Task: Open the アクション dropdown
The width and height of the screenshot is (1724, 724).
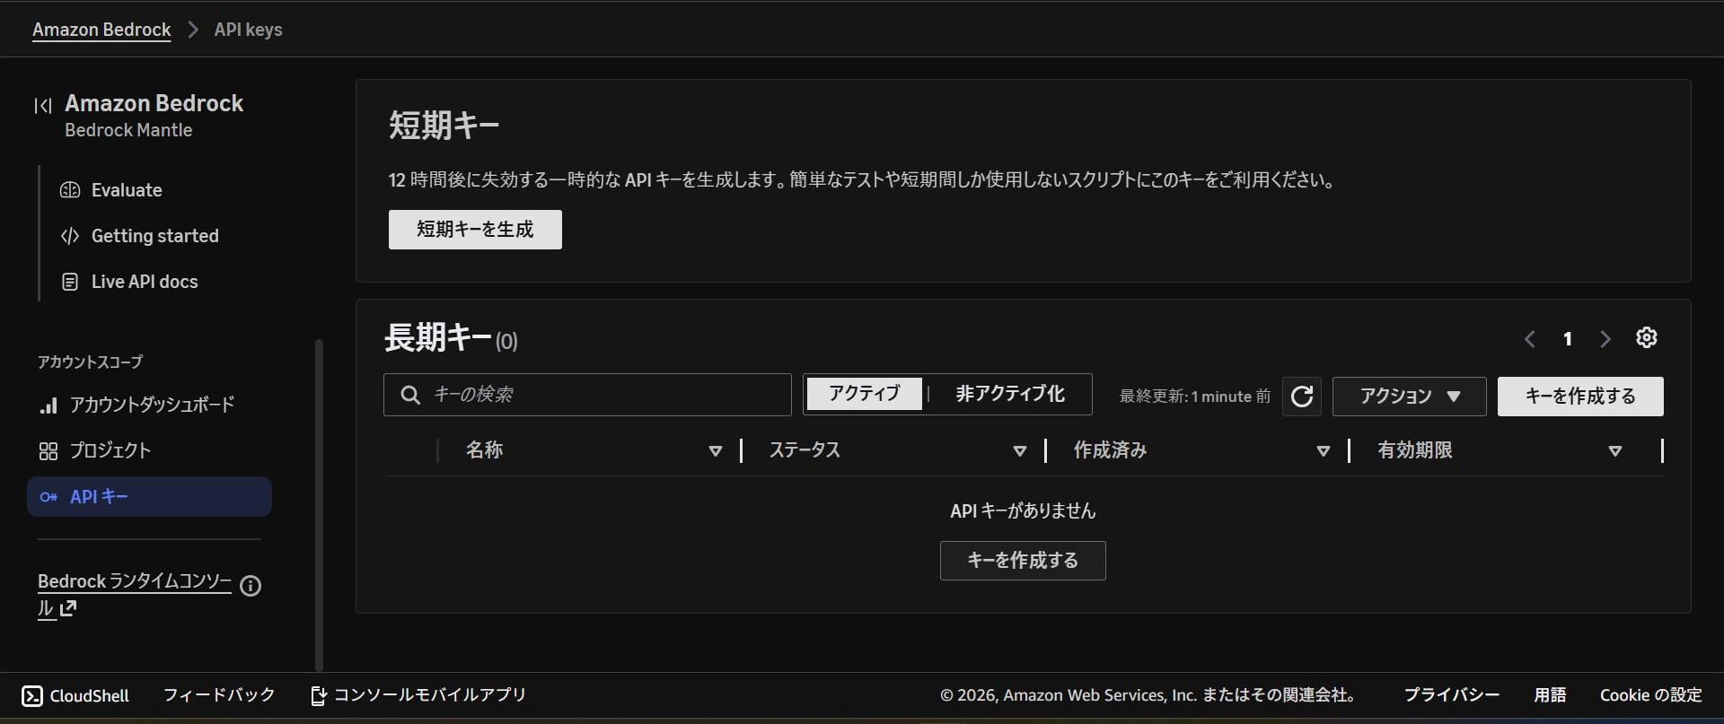Action: tap(1409, 396)
